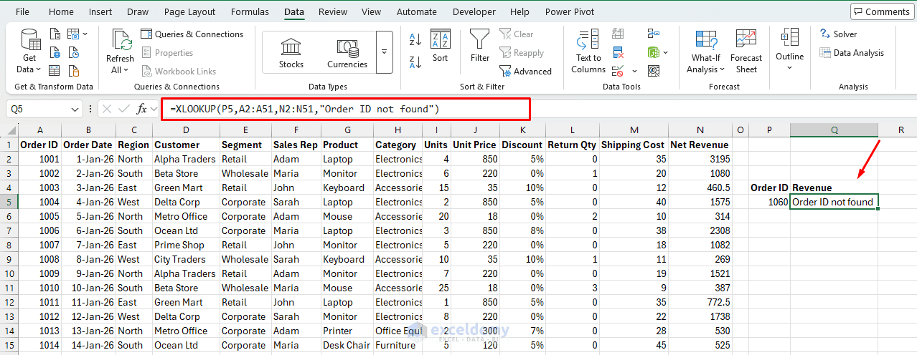Screen dimensions: 917x355
Task: Sort A to Z ascending
Action: click(x=415, y=40)
